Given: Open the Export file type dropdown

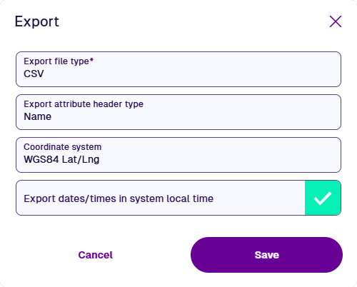Looking at the screenshot, I should coord(178,69).
